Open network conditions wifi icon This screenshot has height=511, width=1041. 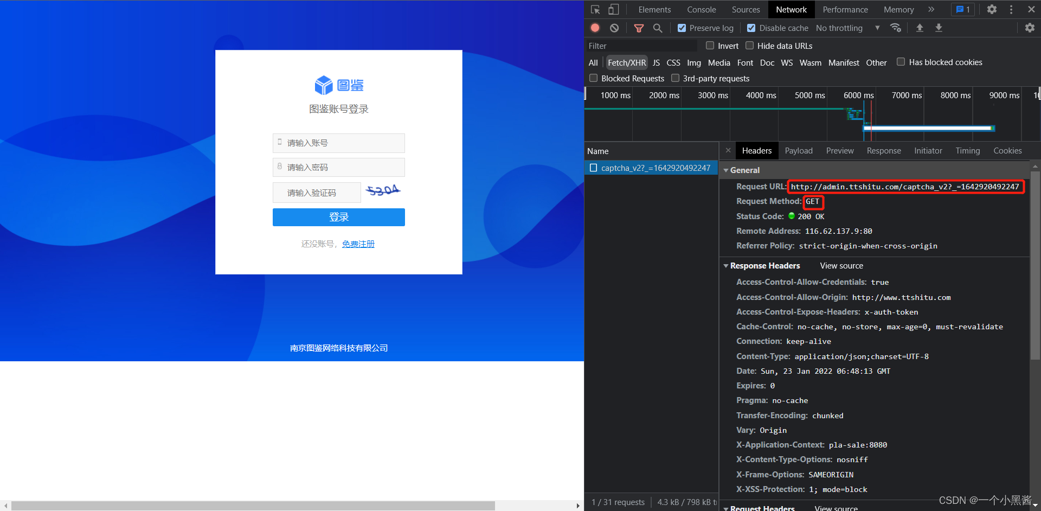896,28
